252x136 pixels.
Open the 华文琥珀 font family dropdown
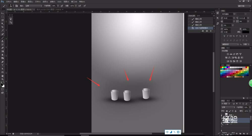[x=229, y=14]
